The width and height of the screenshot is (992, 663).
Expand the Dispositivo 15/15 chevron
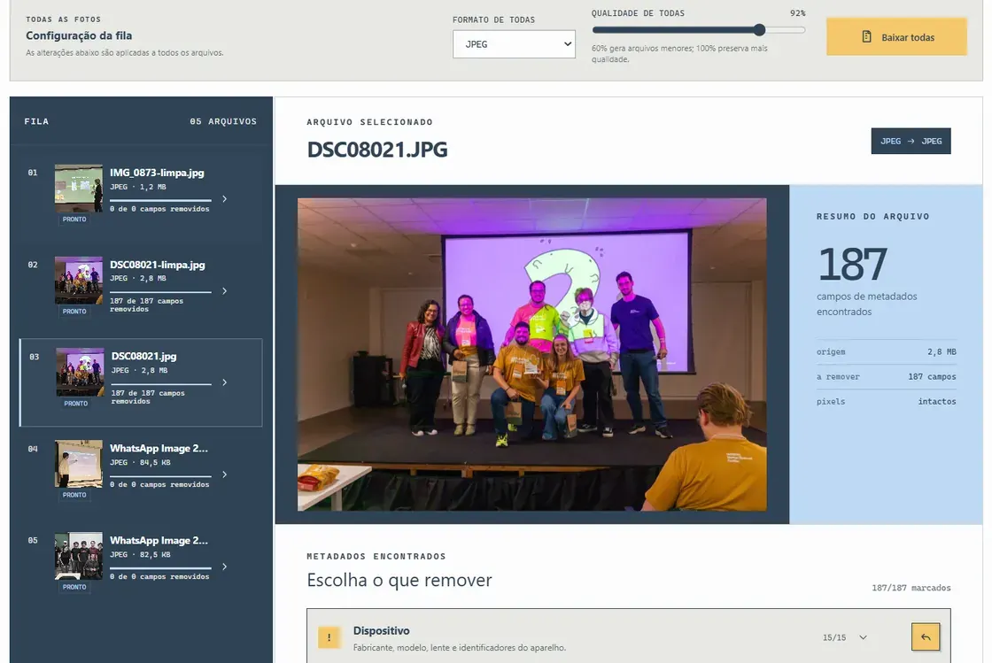pyautogui.click(x=863, y=637)
